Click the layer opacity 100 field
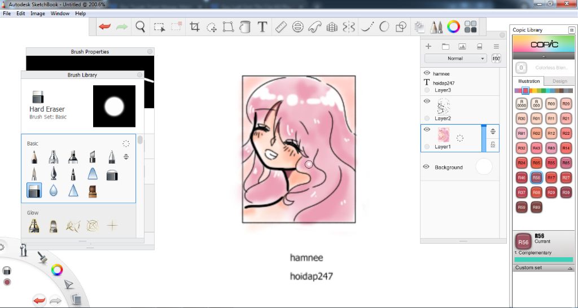Screen dimensions: 578x308 [496, 58]
